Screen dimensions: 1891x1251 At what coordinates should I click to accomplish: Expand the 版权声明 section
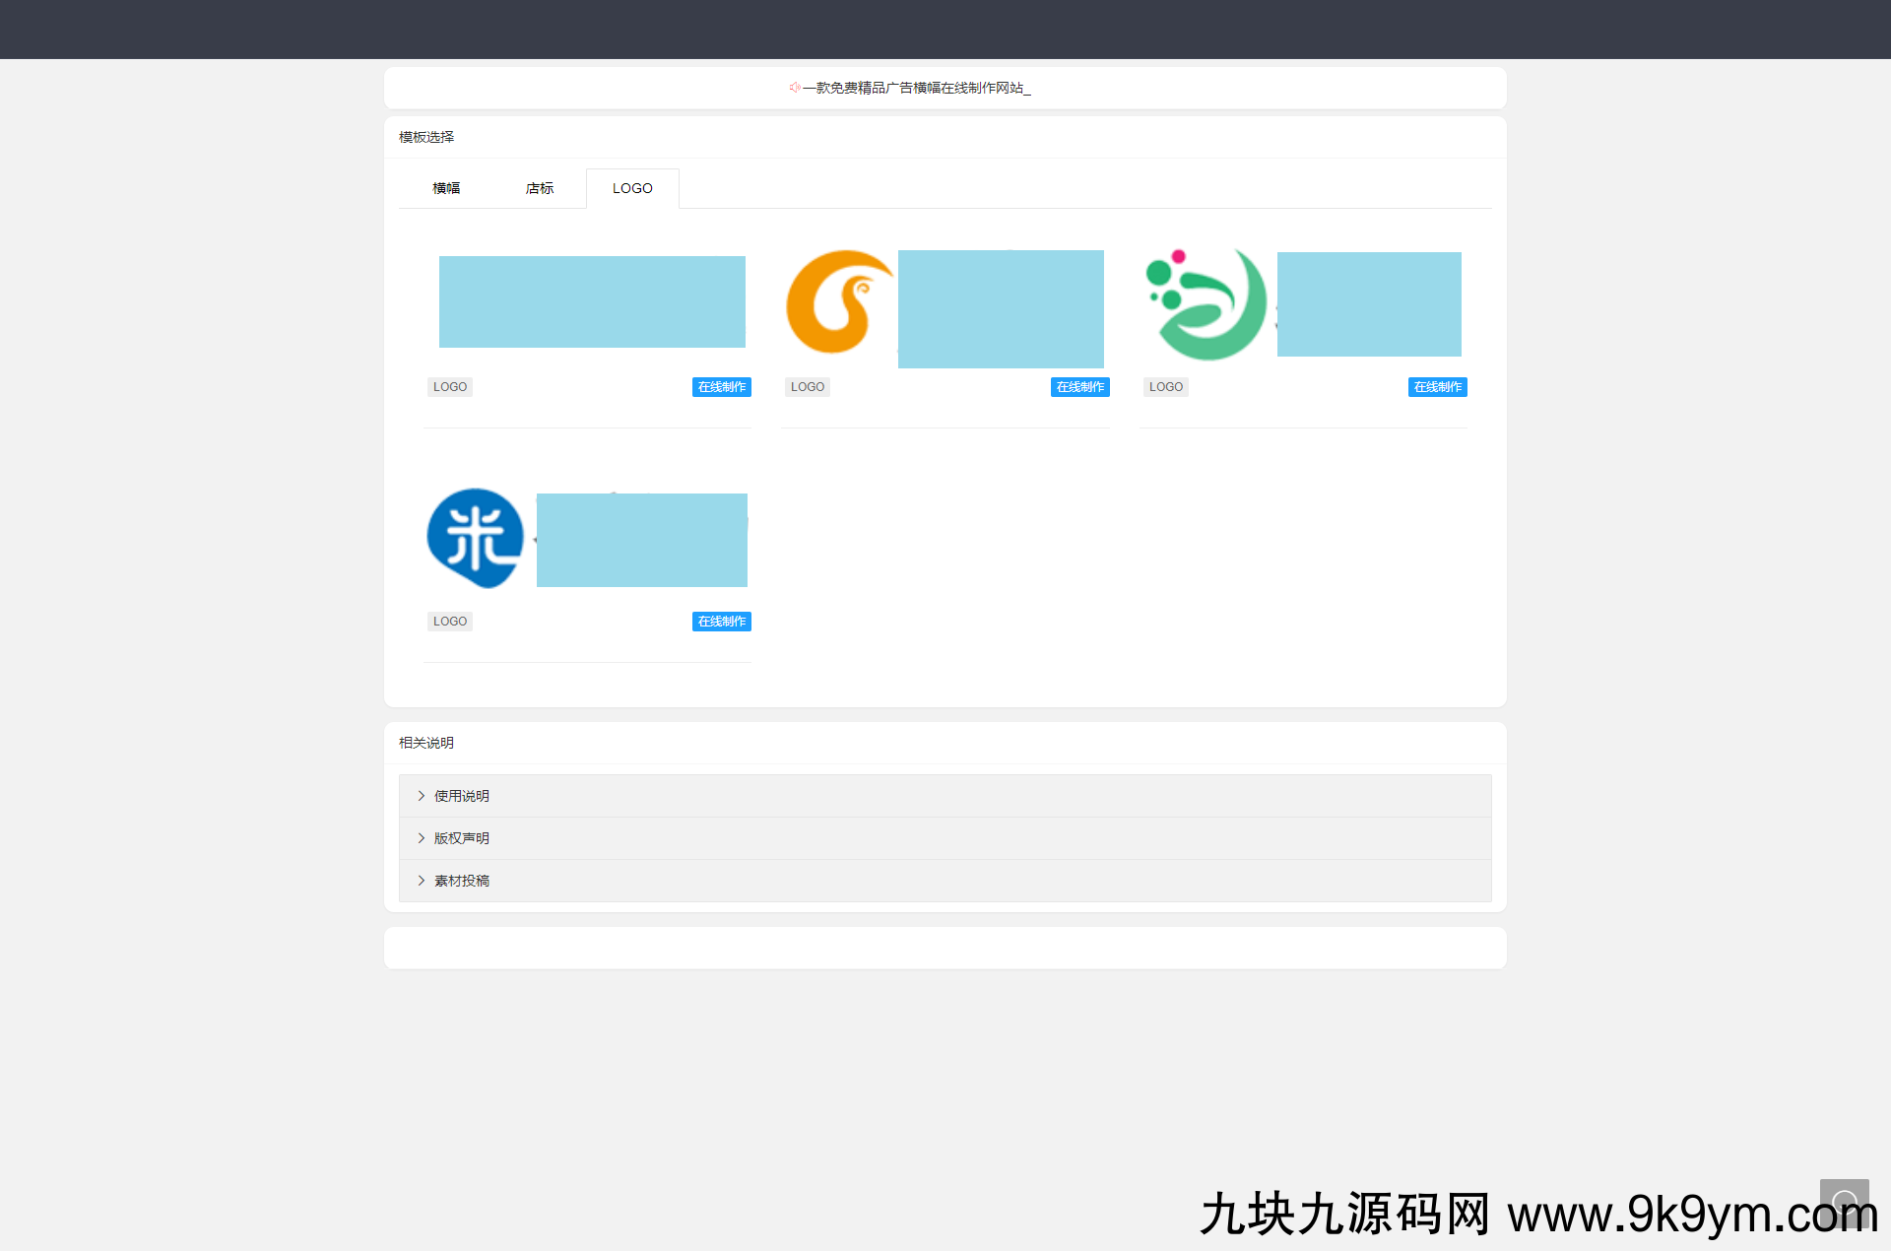[x=461, y=838]
